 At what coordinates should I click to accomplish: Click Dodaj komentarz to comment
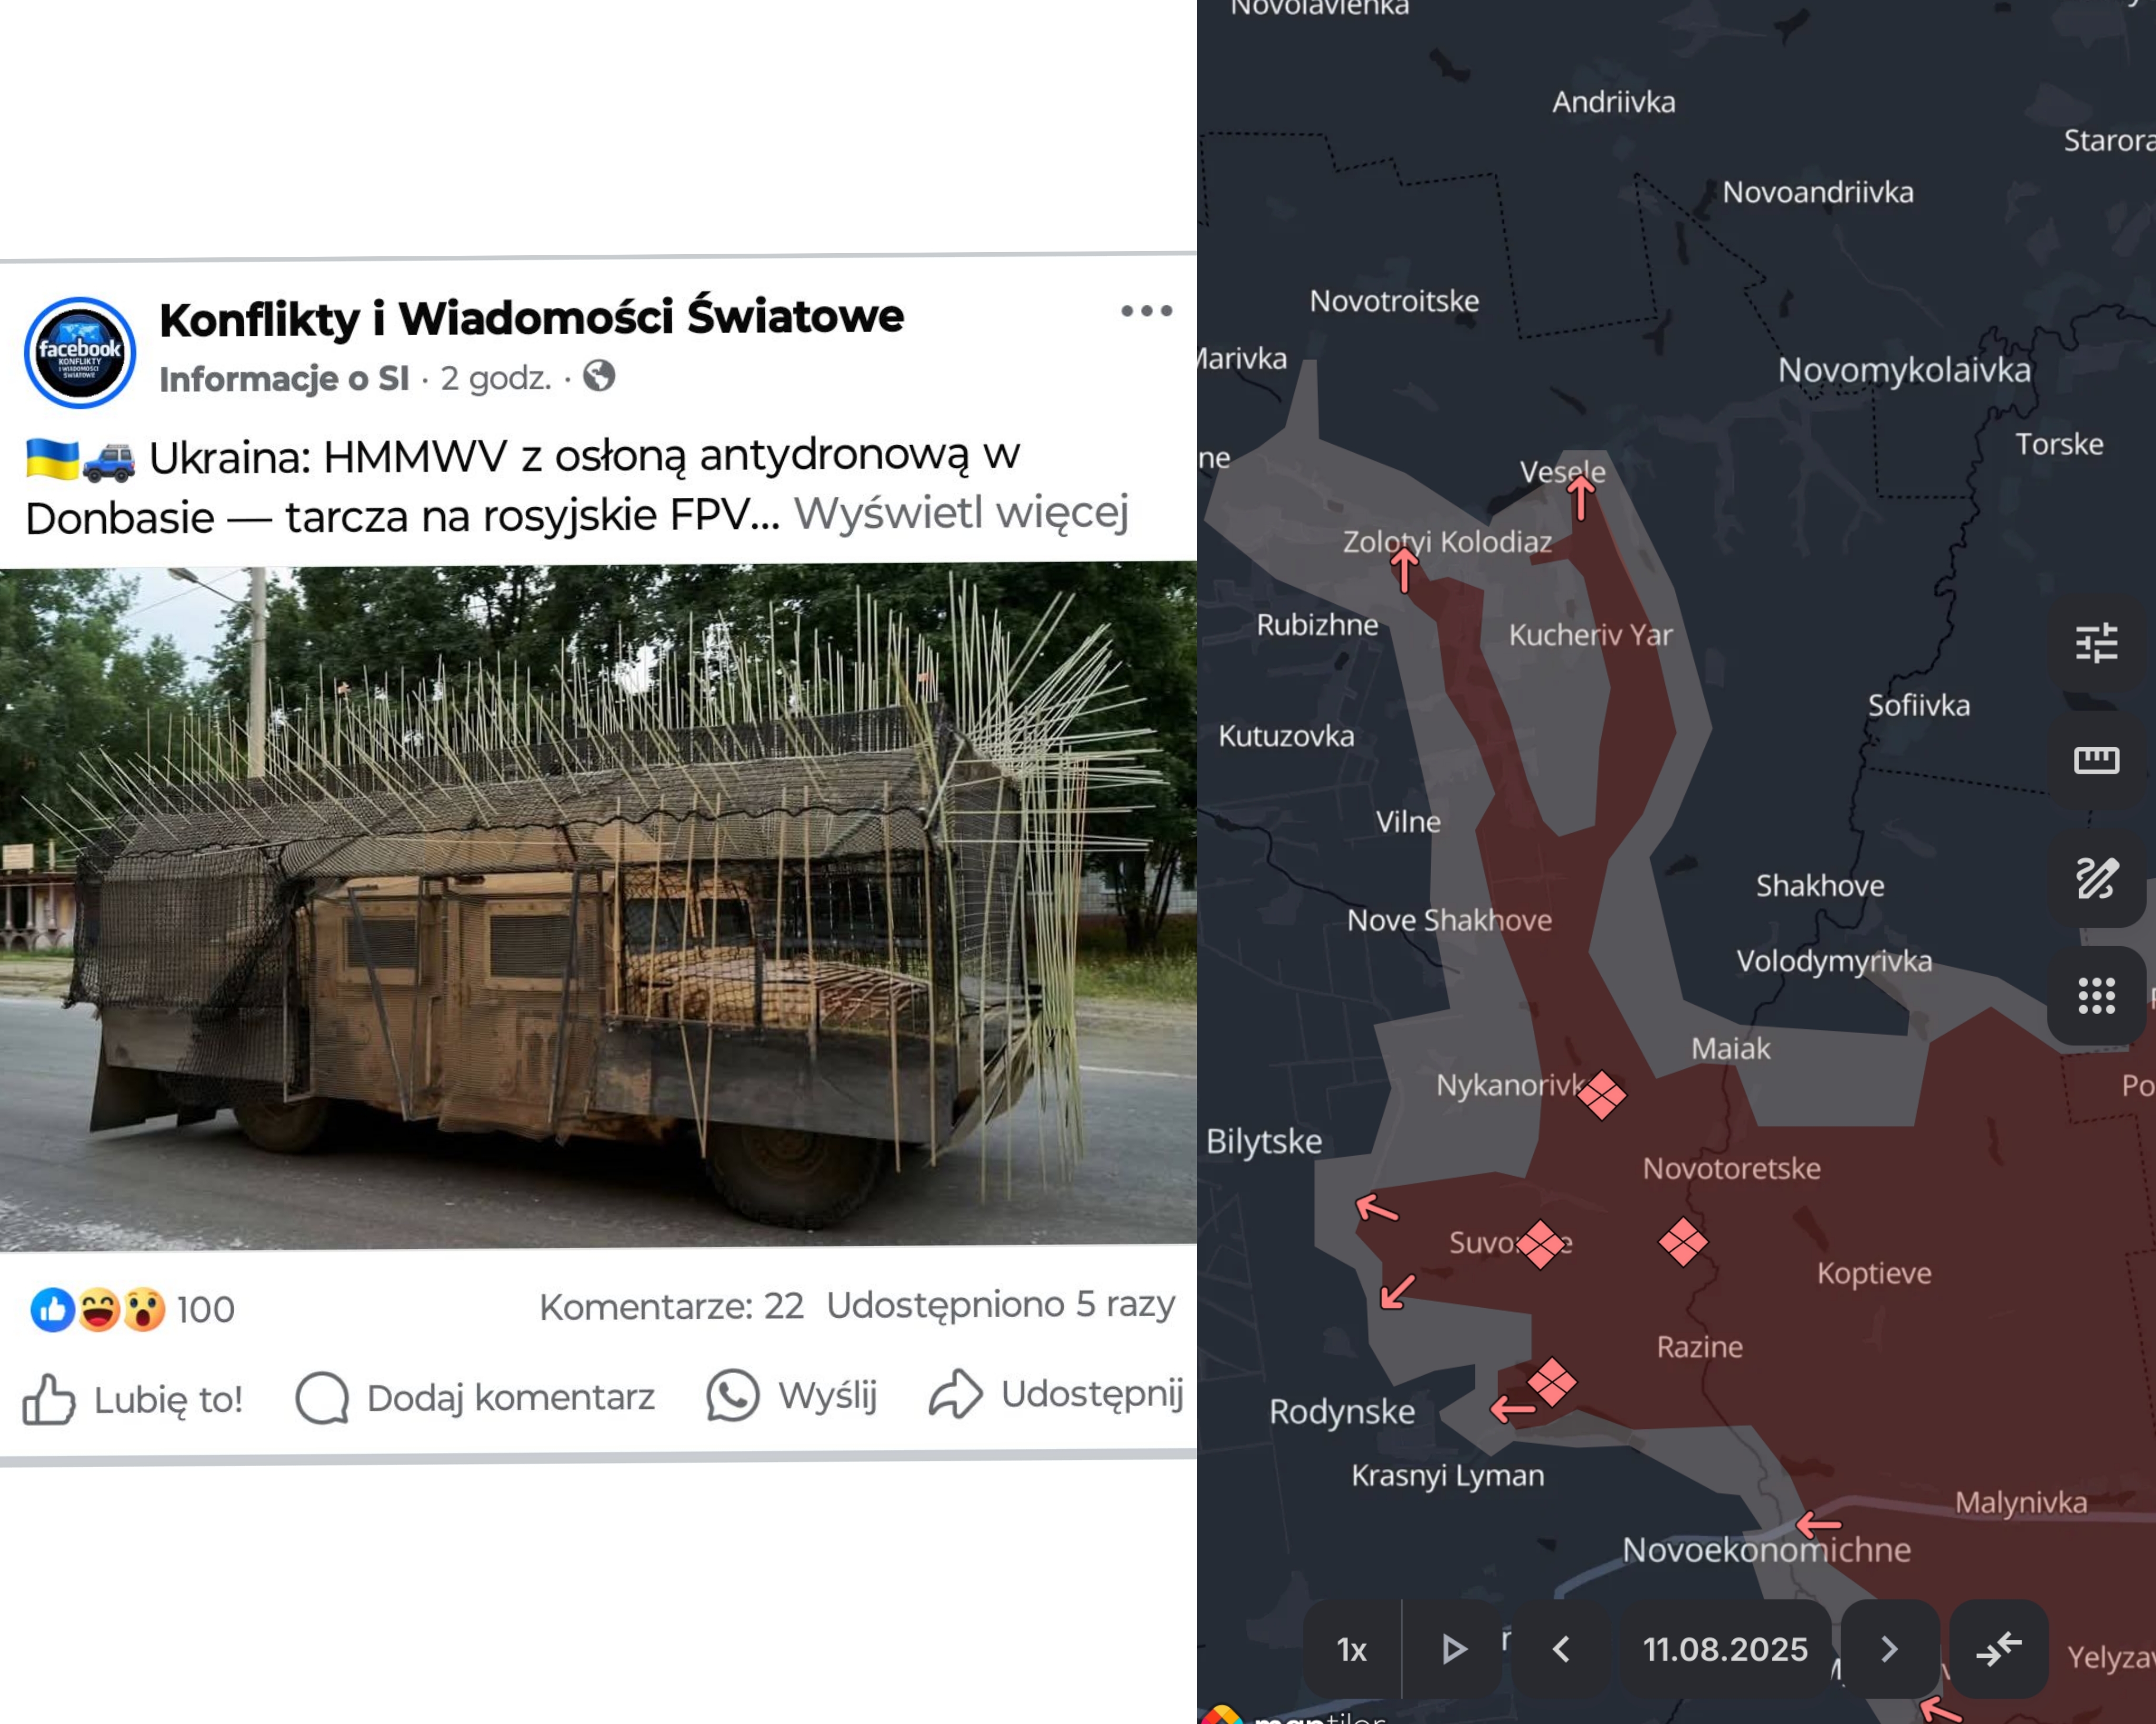tap(476, 1397)
